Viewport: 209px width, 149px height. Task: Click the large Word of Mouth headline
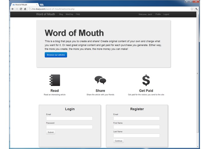tap(74, 33)
